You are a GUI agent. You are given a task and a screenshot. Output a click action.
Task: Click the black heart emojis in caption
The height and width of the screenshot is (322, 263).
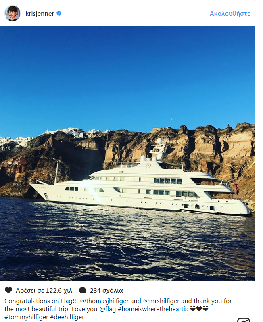(x=199, y=309)
